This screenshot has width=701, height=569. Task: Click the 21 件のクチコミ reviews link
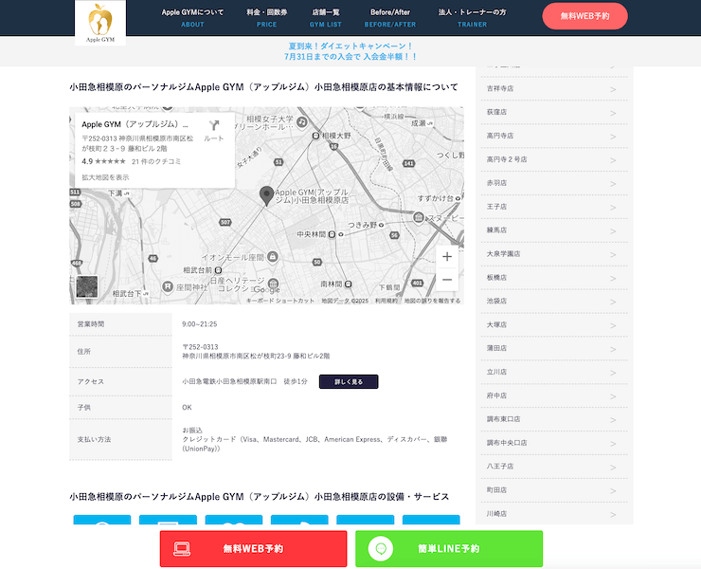click(x=156, y=161)
